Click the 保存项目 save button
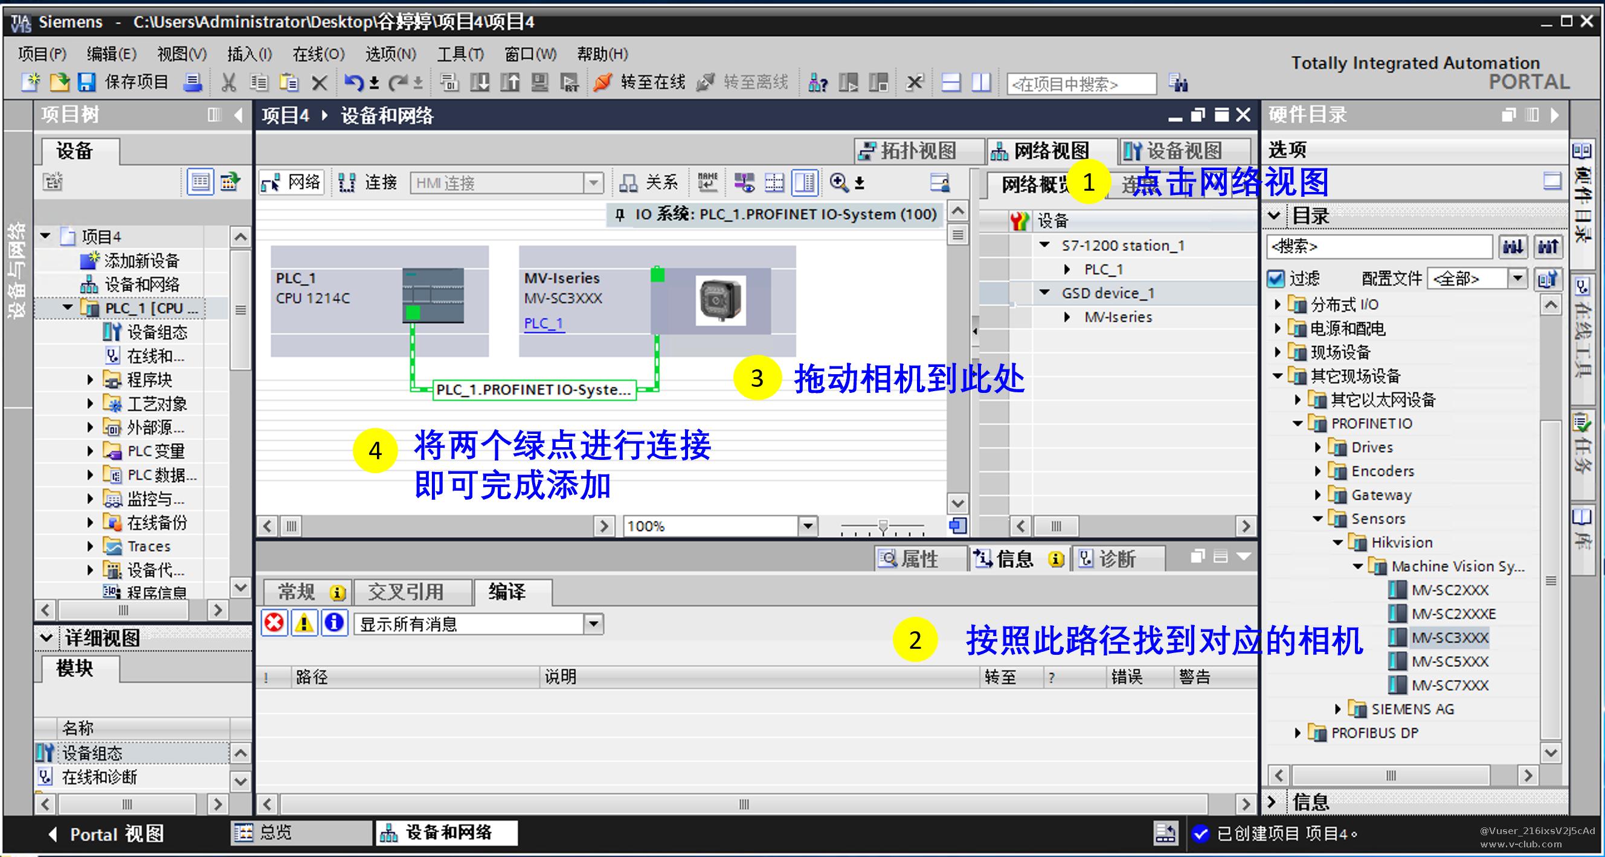Image resolution: width=1605 pixels, height=857 pixels. click(124, 82)
